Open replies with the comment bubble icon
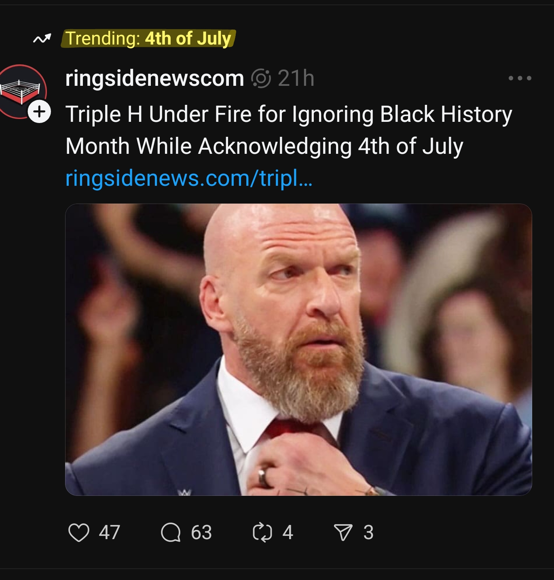Screen dimensions: 554x580 tap(171, 532)
